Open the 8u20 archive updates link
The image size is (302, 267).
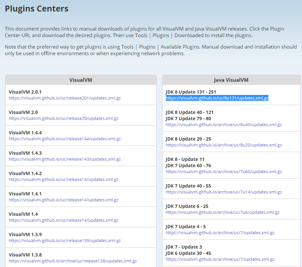tap(224, 145)
